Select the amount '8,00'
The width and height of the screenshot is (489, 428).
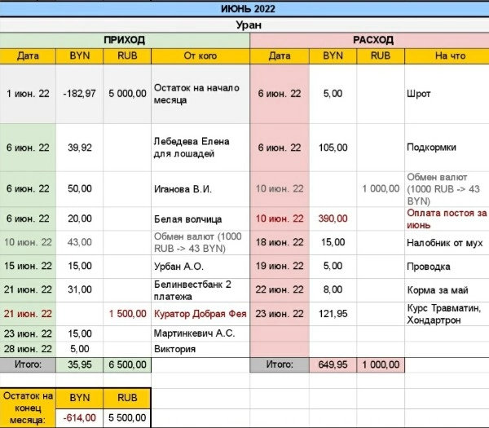[333, 289]
